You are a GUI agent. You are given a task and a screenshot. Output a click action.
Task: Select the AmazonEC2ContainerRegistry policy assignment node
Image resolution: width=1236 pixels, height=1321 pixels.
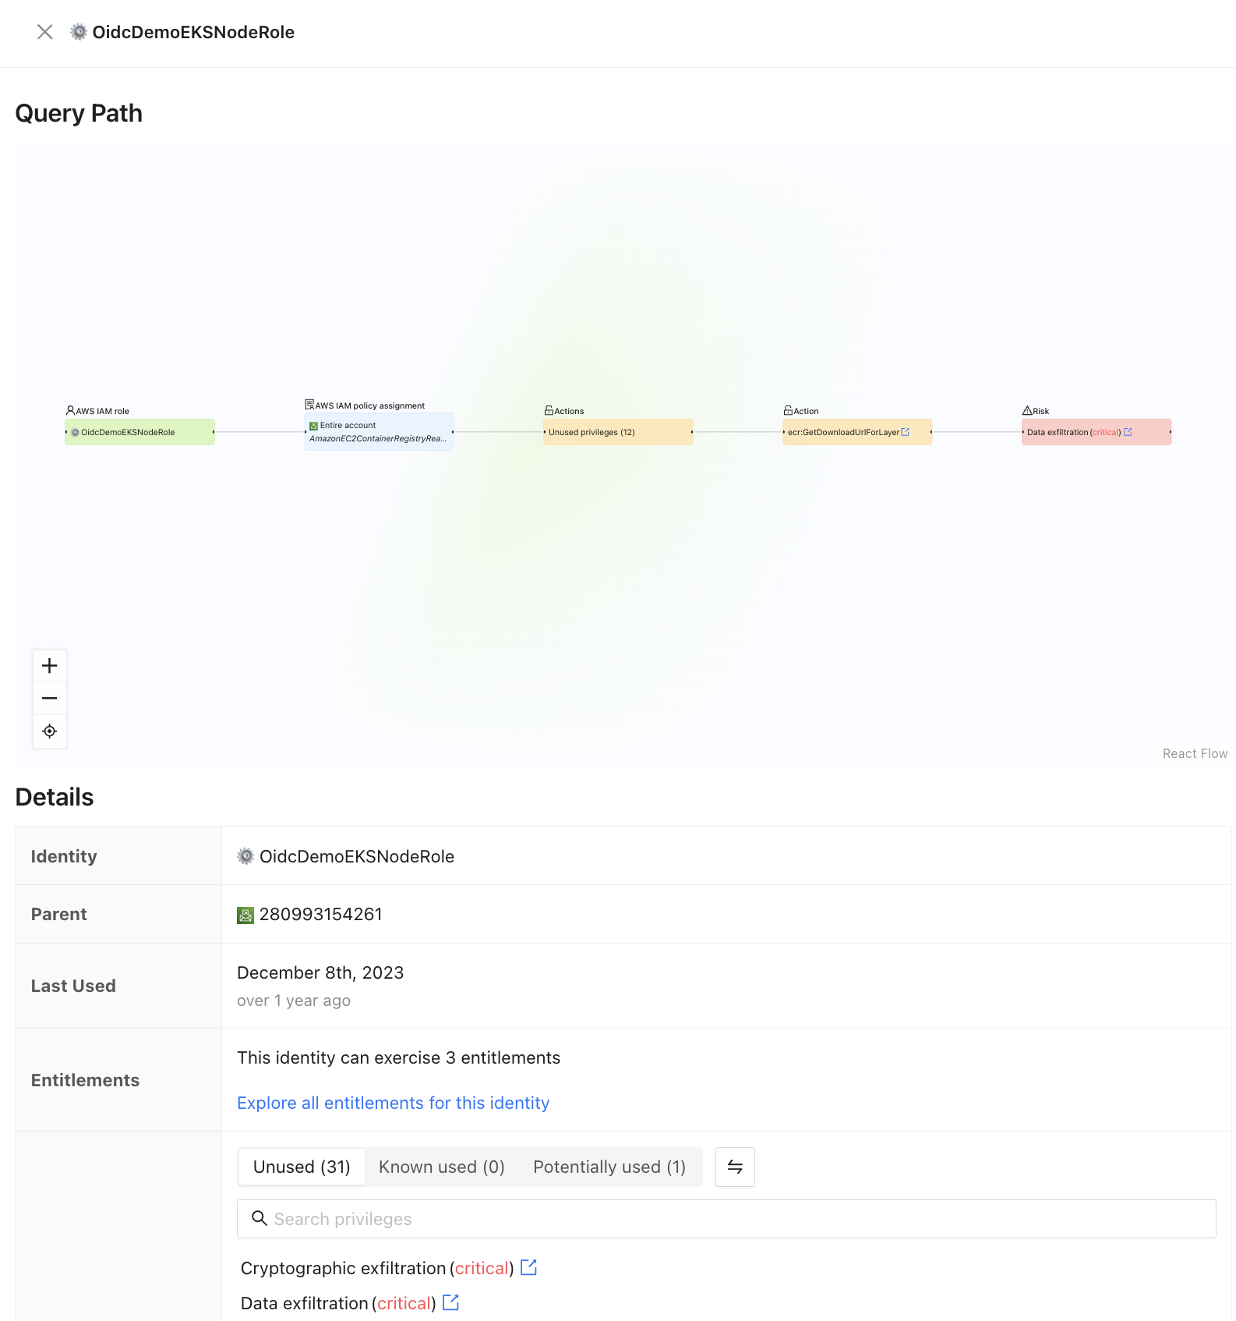pyautogui.click(x=379, y=432)
